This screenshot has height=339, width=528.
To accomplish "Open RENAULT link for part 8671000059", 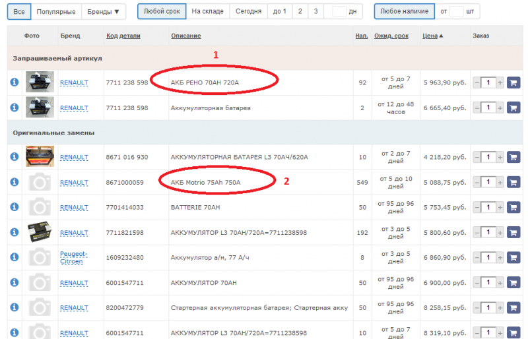I will click(x=74, y=182).
